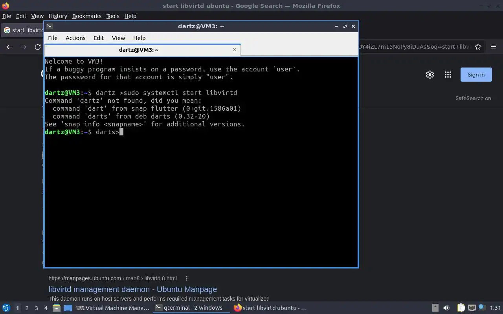Open the file manager from the panel
This screenshot has height=314, width=503.
tap(57, 308)
